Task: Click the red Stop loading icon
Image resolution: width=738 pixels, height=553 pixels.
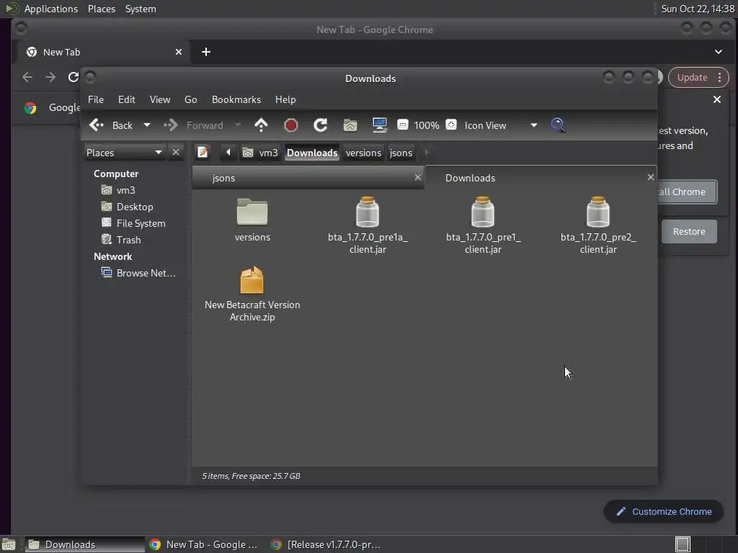Action: 291,125
